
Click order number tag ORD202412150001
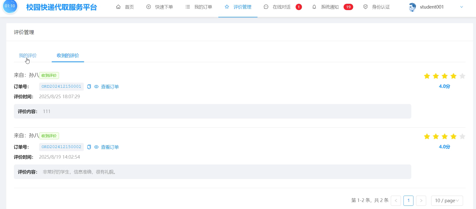(x=61, y=86)
